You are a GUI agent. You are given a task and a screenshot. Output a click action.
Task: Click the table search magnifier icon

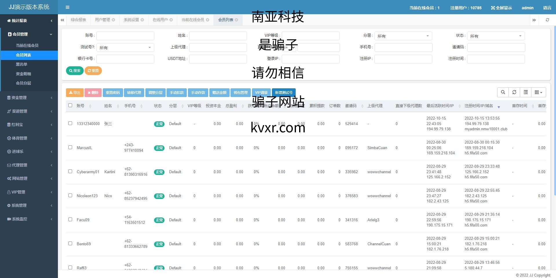[x=503, y=92]
